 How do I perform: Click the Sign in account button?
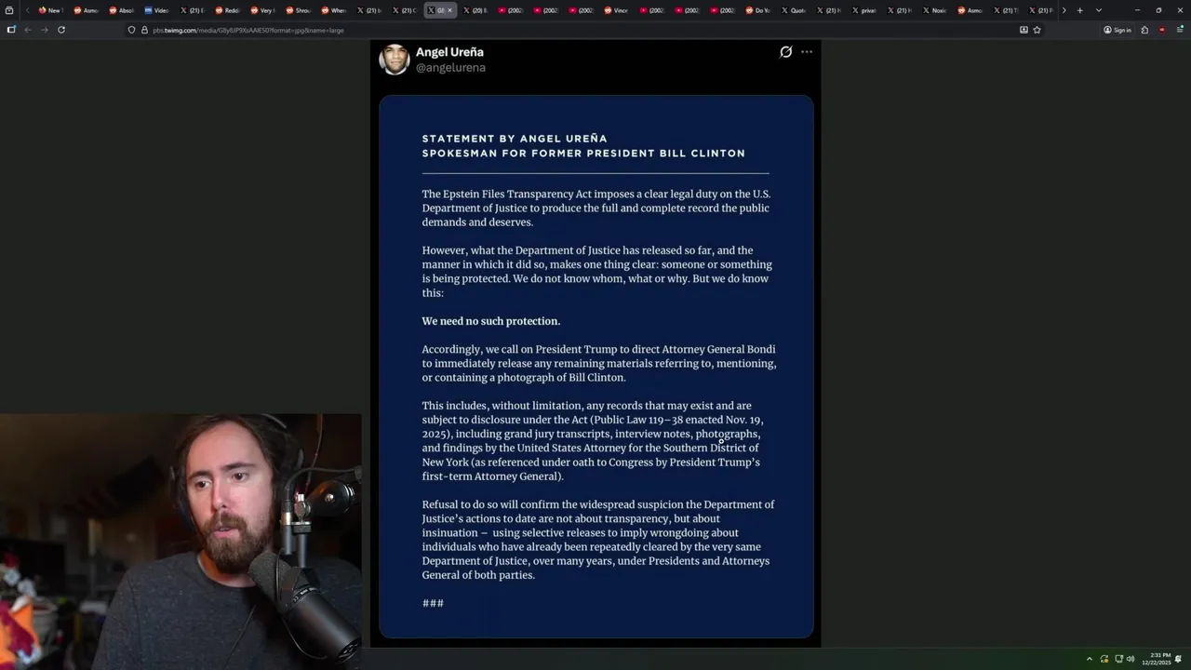tap(1117, 30)
